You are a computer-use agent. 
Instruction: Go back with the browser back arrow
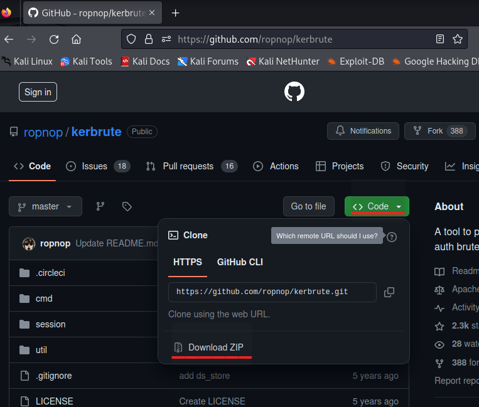(x=9, y=40)
